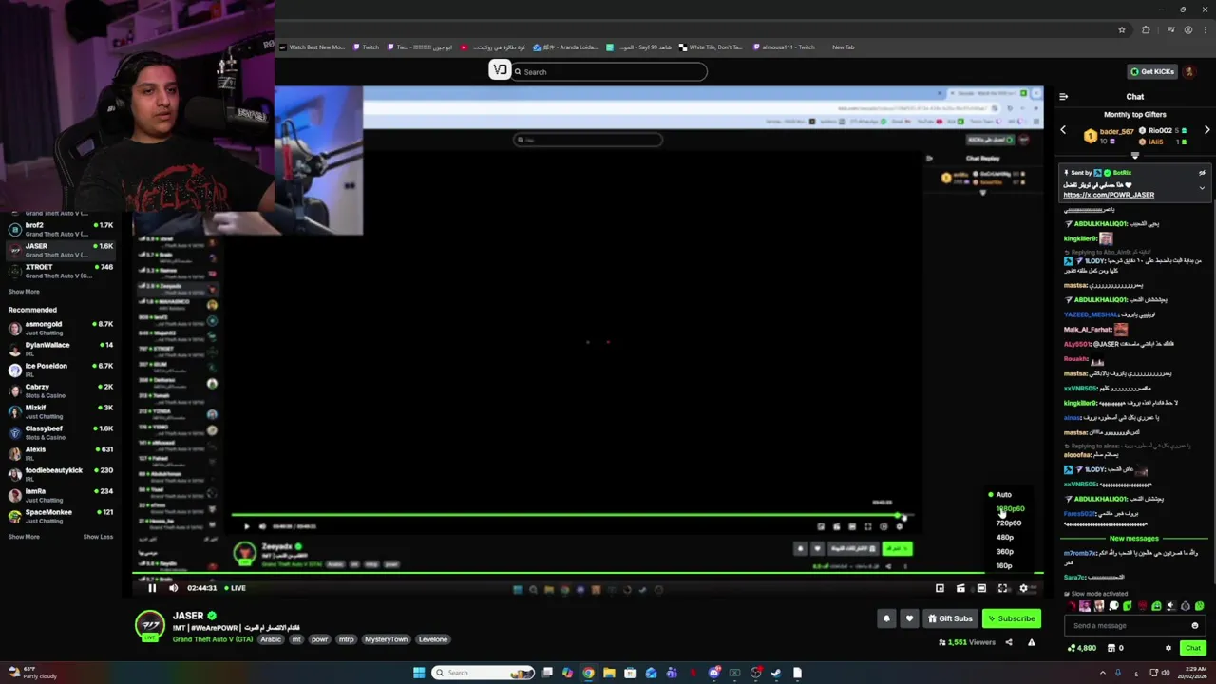Hide the pinned BotRix message
The width and height of the screenshot is (1216, 684).
click(1202, 173)
